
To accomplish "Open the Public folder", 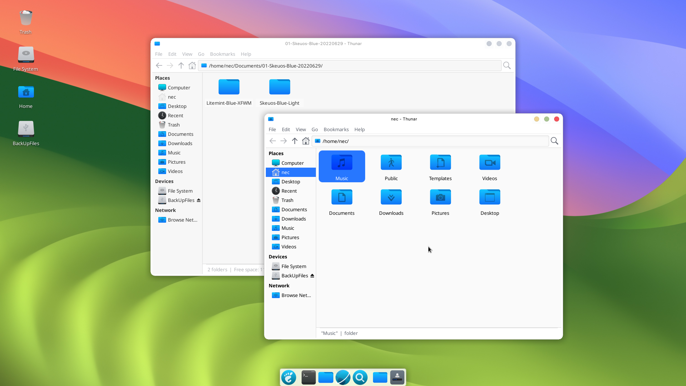I will [391, 167].
